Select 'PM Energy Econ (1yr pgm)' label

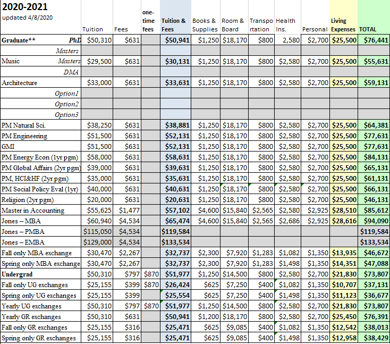[x=40, y=157]
